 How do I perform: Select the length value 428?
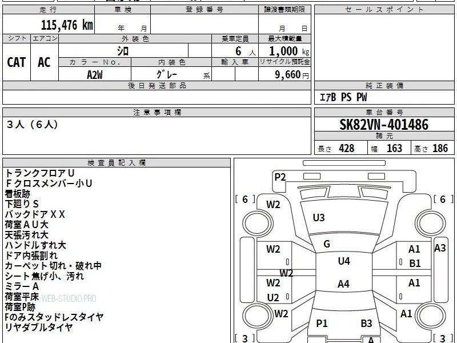coord(347,148)
